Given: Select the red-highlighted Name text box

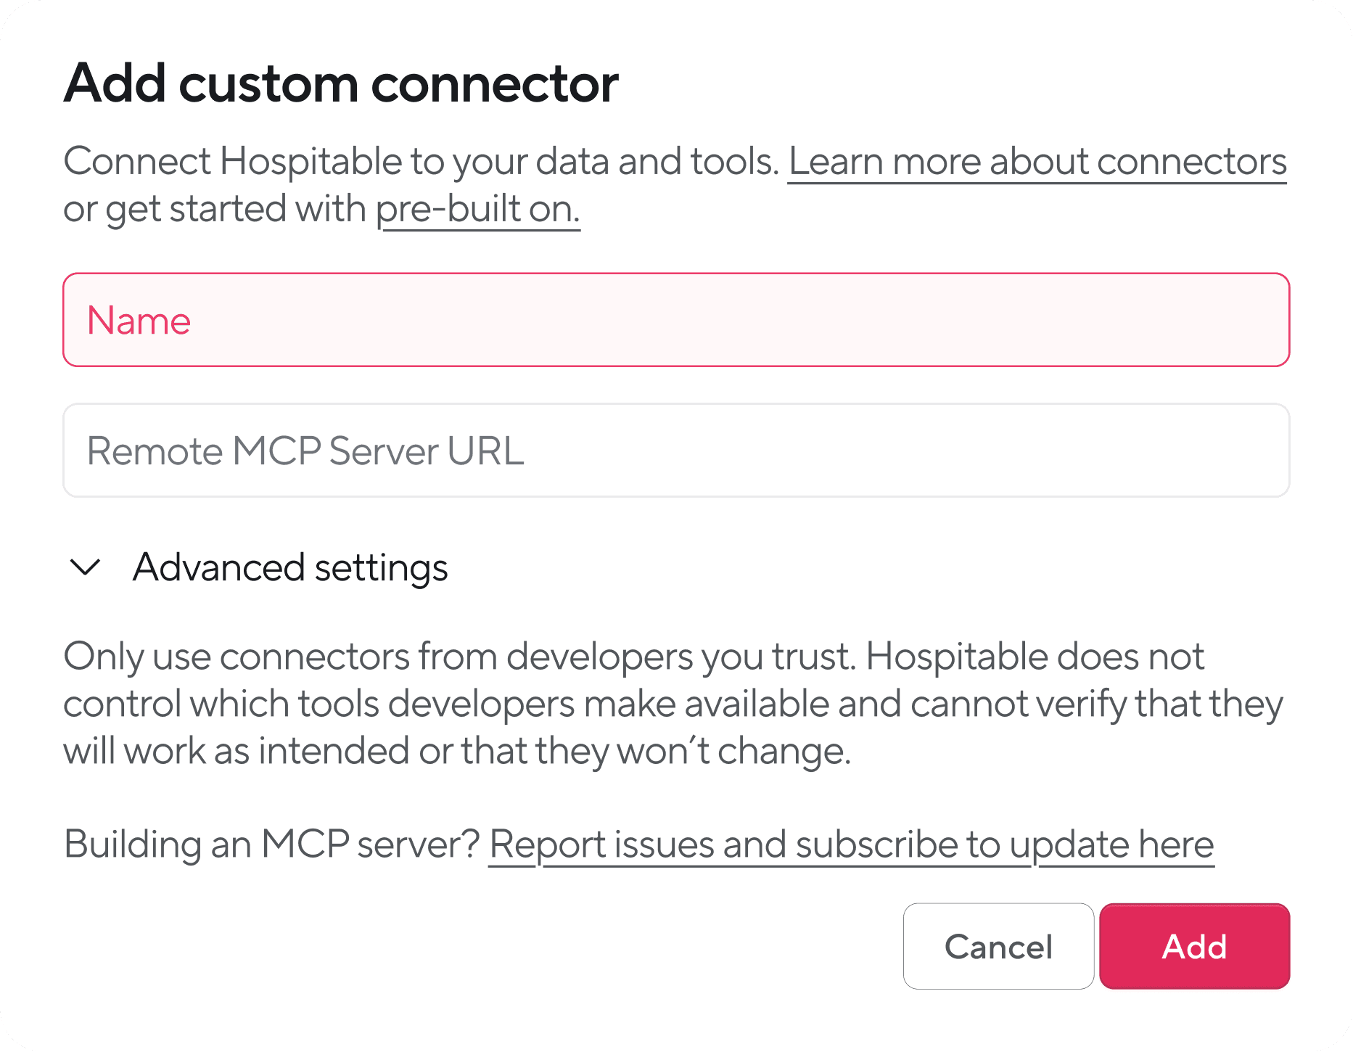Looking at the screenshot, I should (675, 320).
